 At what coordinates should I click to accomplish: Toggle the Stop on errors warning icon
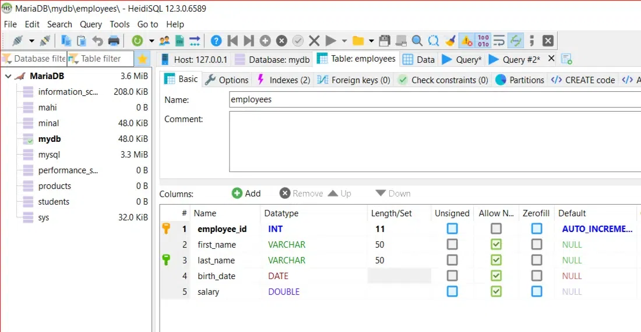click(467, 41)
